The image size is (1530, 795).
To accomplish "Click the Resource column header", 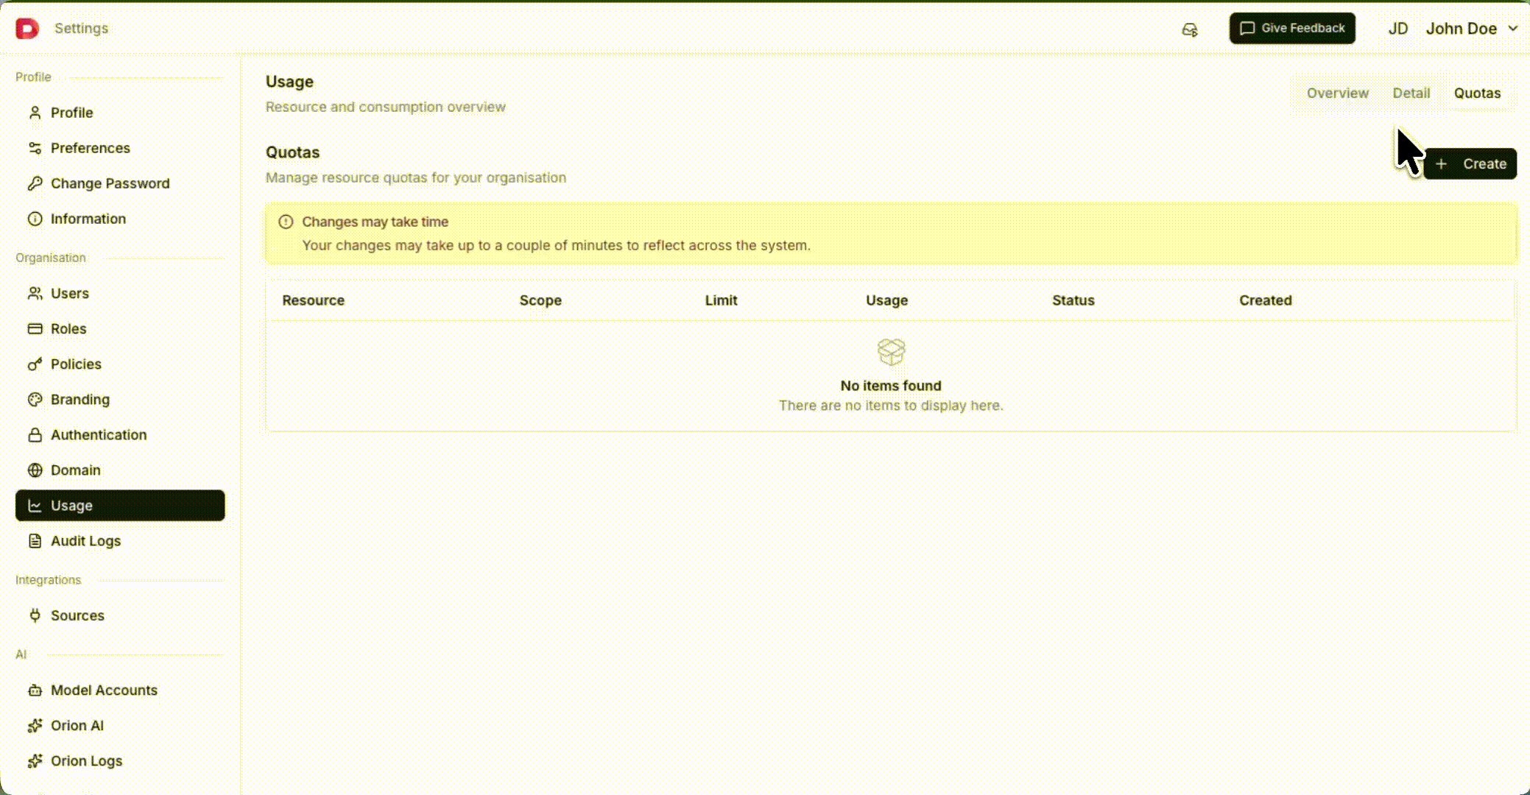I will tap(313, 300).
